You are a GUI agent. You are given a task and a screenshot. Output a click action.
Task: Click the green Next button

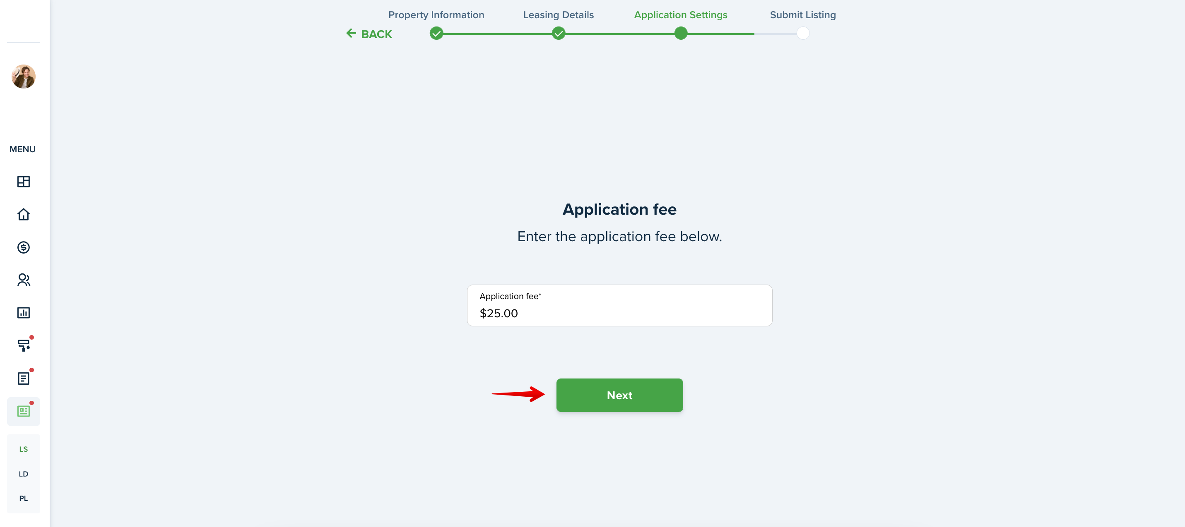pos(620,395)
